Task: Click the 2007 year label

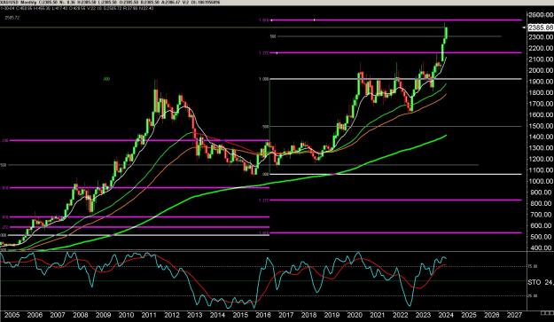Action: tap(58, 315)
